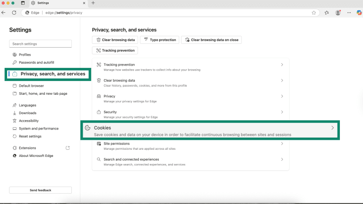Go to System and performance settings
The width and height of the screenshot is (363, 204).
(38, 129)
